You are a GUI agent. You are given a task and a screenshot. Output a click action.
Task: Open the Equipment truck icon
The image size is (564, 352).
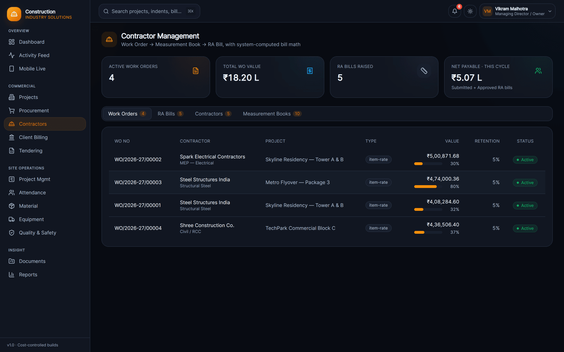tap(12, 219)
